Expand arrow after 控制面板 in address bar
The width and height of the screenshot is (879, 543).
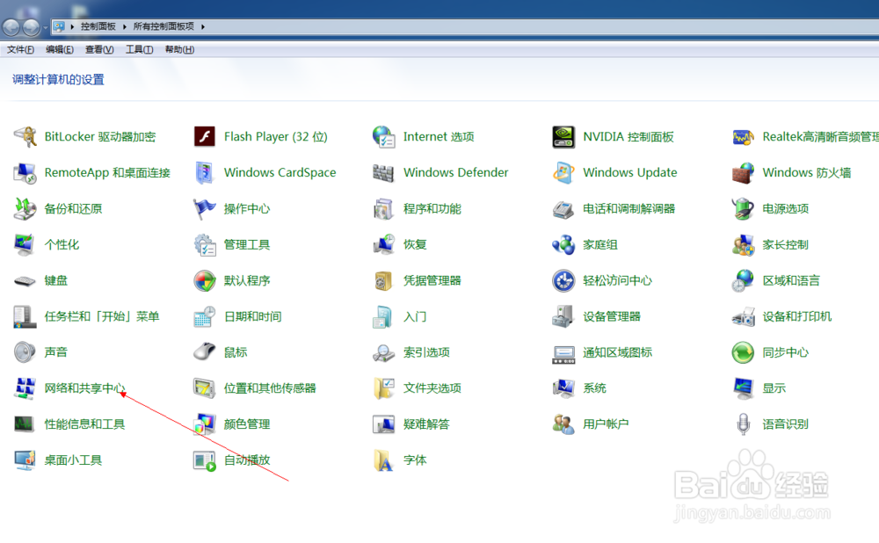[x=124, y=26]
